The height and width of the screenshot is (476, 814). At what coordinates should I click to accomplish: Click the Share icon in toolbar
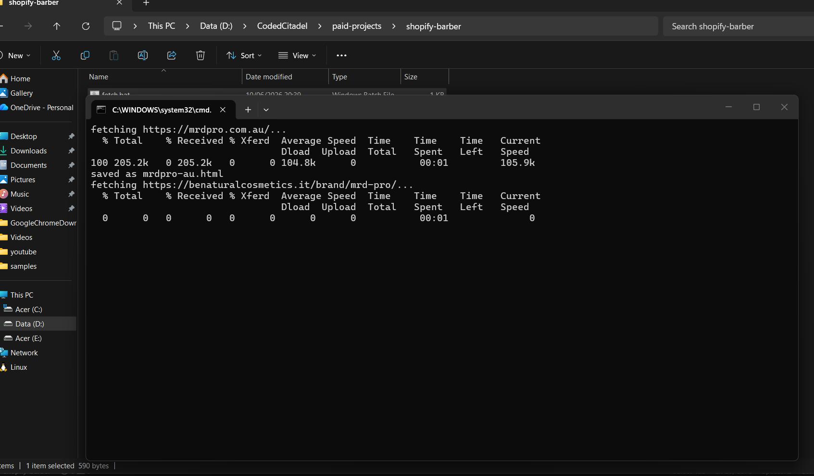172,55
